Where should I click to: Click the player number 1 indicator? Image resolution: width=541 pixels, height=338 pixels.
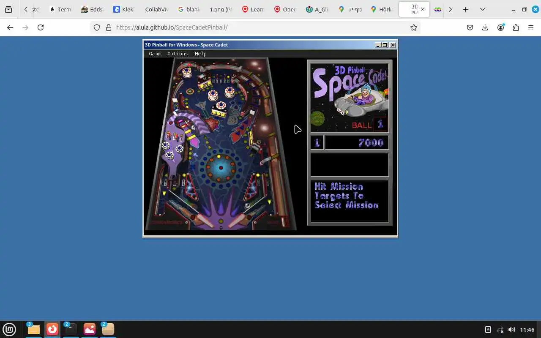317,143
